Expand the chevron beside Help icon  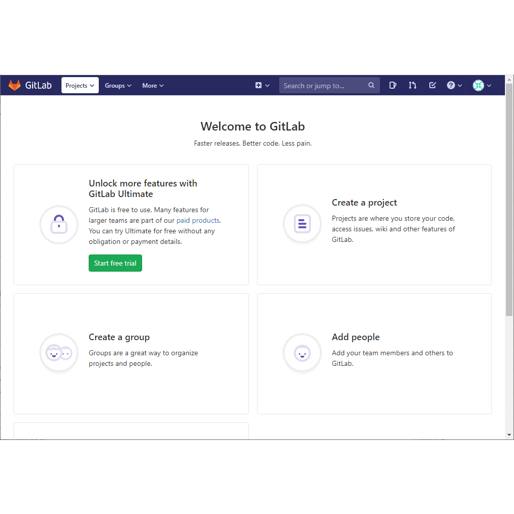pyautogui.click(x=460, y=86)
